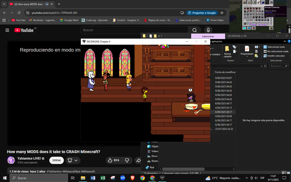Open the YouTube hamburger guide menu
Viewport: 291px width, 182px height.
click(7, 30)
